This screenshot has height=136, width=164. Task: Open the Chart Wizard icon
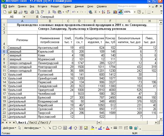115,12
